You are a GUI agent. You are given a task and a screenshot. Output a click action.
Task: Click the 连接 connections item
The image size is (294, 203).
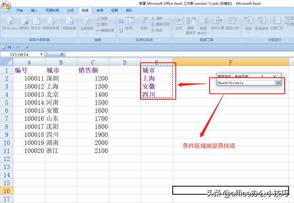click(102, 18)
